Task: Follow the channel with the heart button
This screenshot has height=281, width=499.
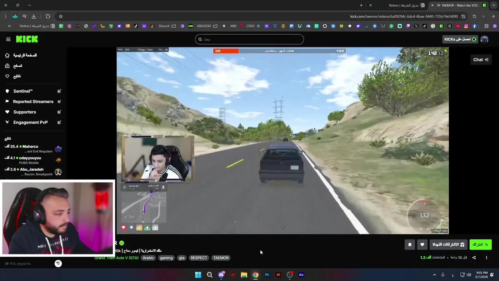Action: coord(422,245)
